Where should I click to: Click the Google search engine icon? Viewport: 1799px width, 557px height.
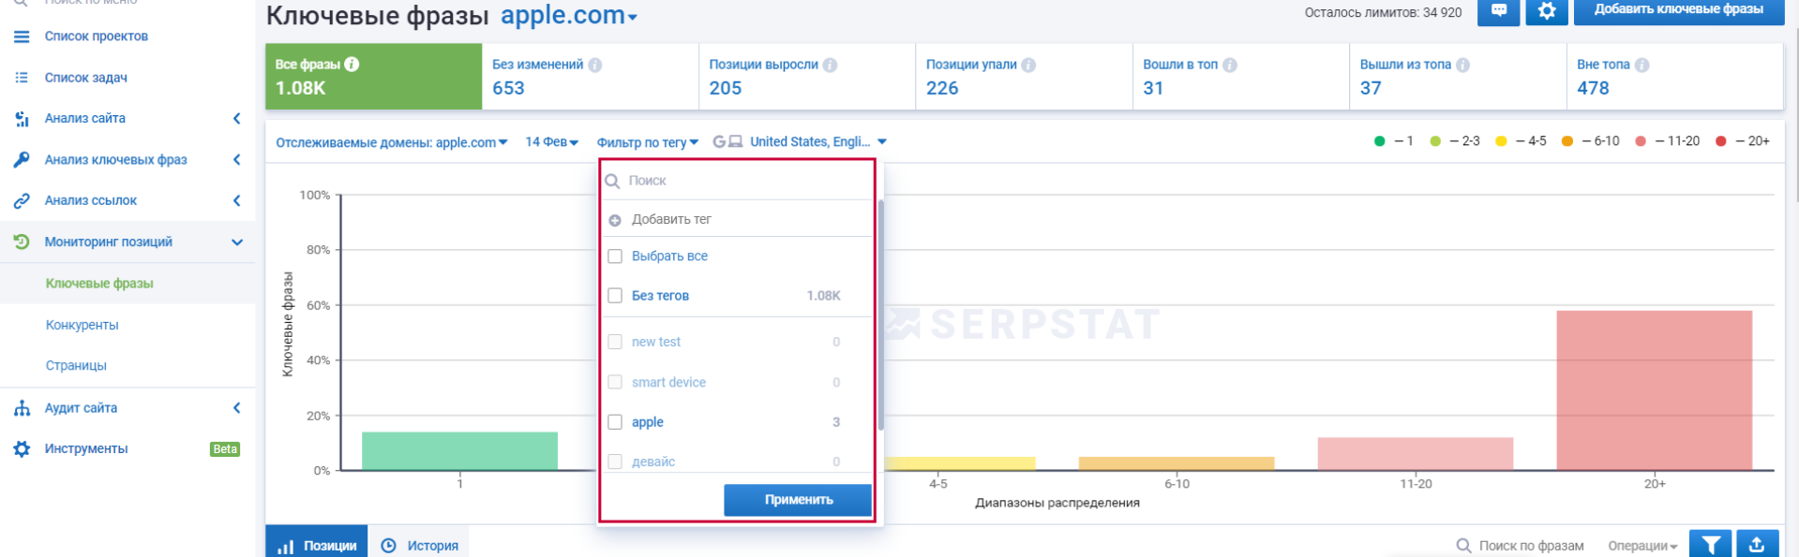(719, 142)
